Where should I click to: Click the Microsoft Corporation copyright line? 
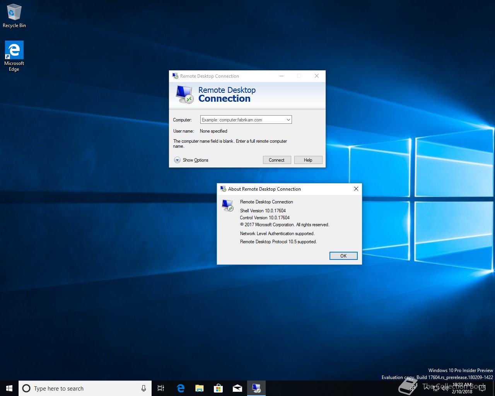coord(285,225)
